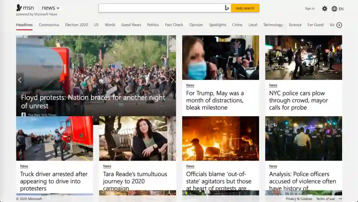This screenshot has width=358, height=202.
Task: Open Terms of use link
Action: tap(325, 199)
